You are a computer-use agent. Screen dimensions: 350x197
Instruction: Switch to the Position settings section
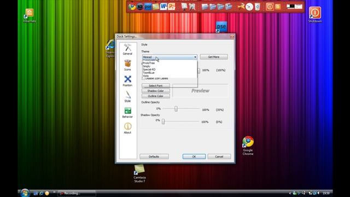pyautogui.click(x=127, y=81)
